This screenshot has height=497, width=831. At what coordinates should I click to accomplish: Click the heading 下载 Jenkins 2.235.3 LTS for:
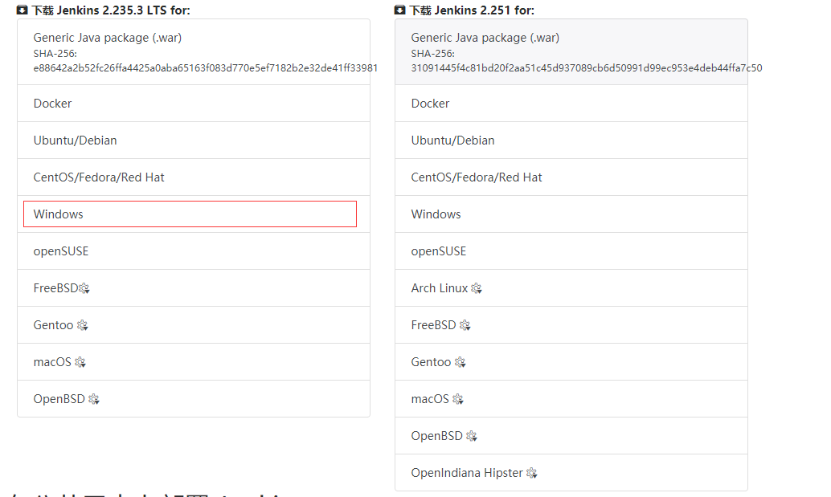111,10
